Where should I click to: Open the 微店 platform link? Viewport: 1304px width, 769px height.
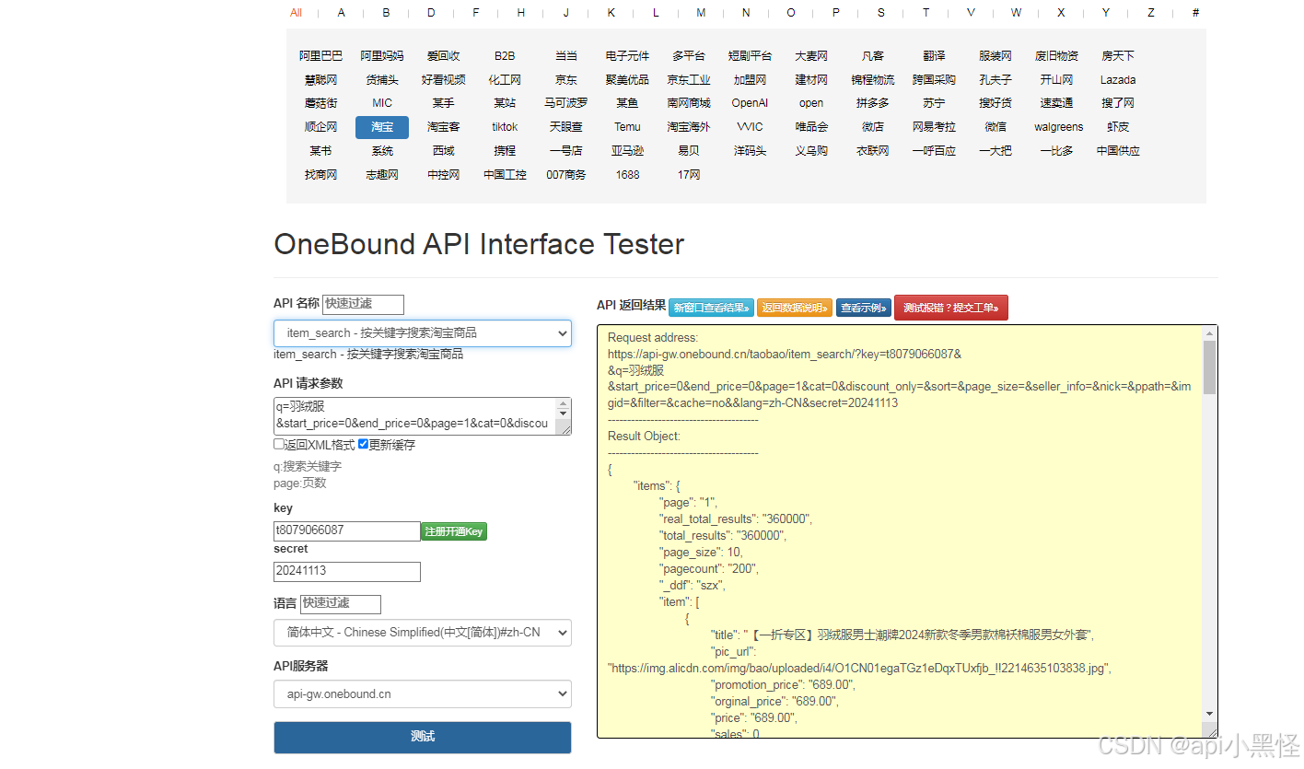873,127
